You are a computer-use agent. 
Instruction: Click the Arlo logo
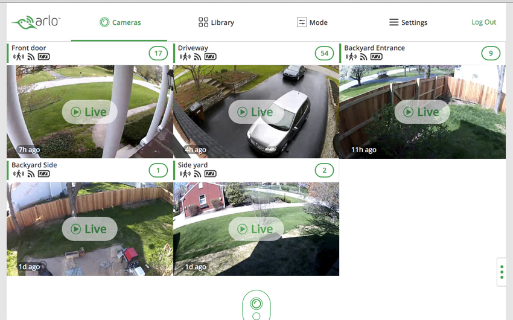click(x=36, y=22)
